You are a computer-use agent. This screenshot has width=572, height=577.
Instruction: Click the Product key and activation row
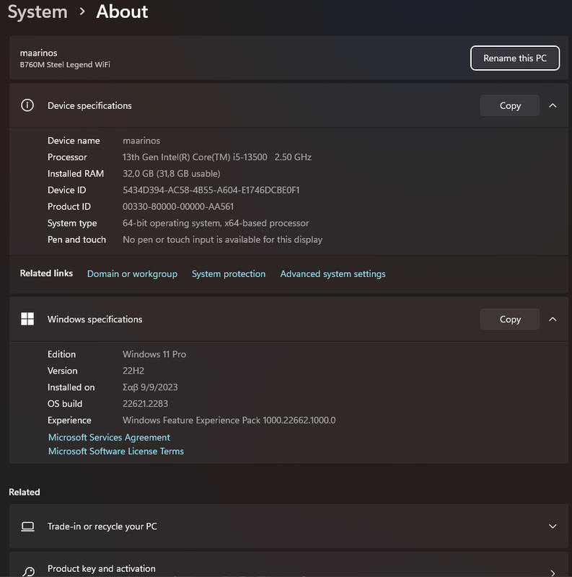[289, 564]
